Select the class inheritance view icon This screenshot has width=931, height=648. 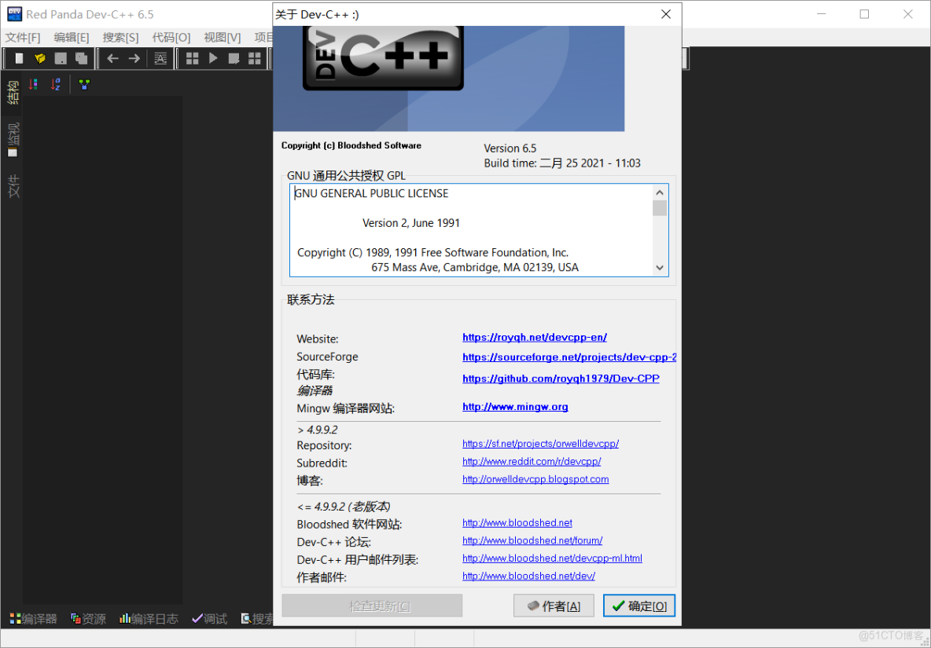84,83
